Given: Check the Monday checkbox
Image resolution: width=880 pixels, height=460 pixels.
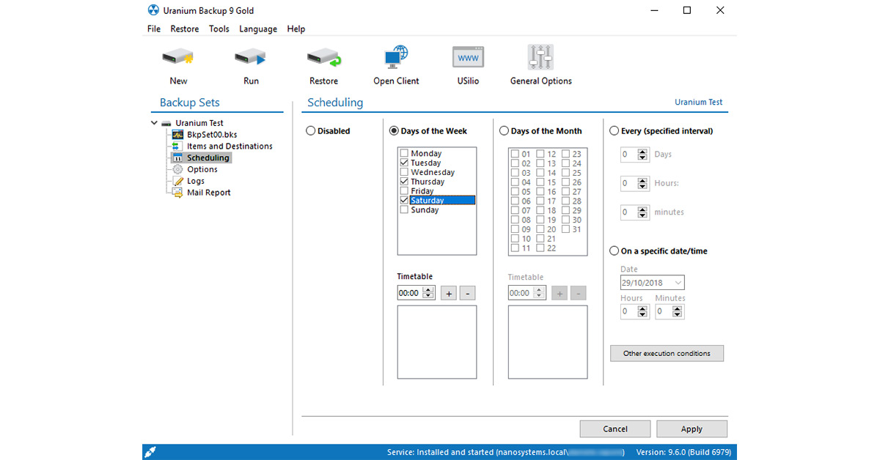Looking at the screenshot, I should [x=404, y=154].
